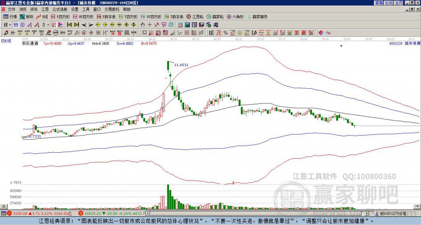The width and height of the screenshot is (421, 225).
Task: Click the 极反通道 indicator label
Action: (x=30, y=43)
